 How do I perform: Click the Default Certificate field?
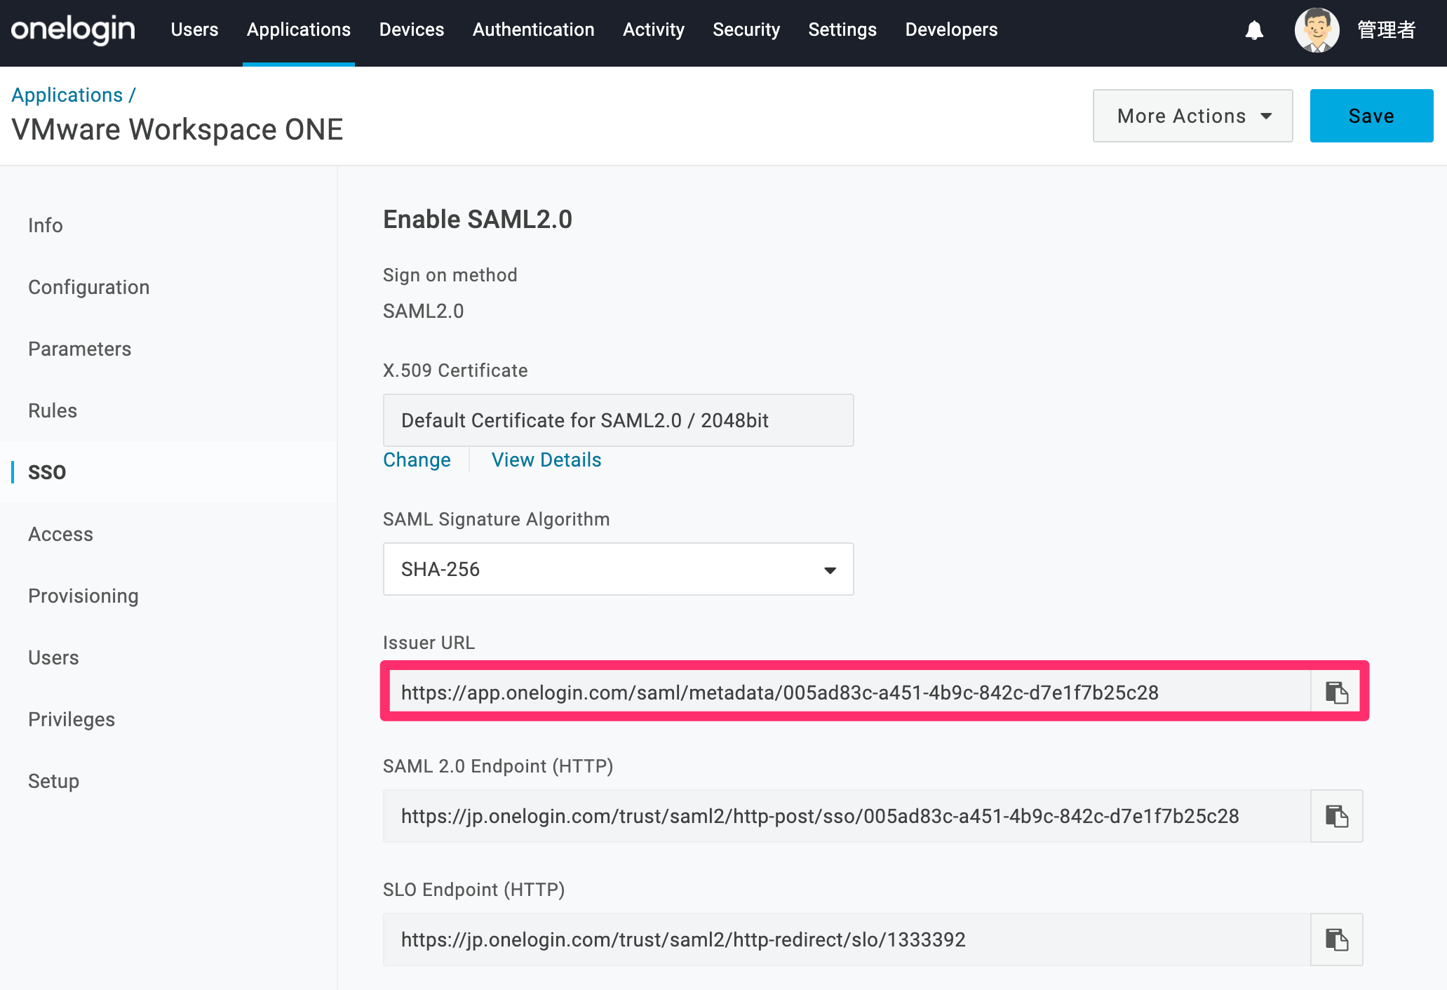(x=618, y=420)
